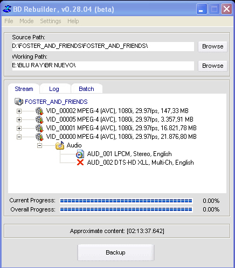
Task: Click the BD Rebuilder title bar logo
Action: 7,9
